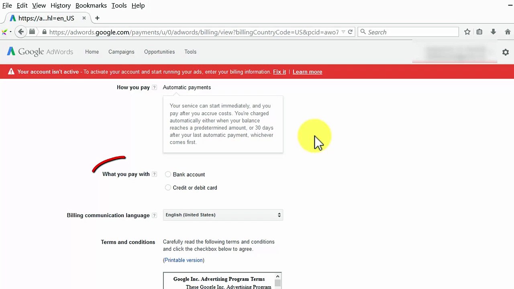Click the browser address bar URL
Viewport: 514px width, 289px height.
coord(194,32)
